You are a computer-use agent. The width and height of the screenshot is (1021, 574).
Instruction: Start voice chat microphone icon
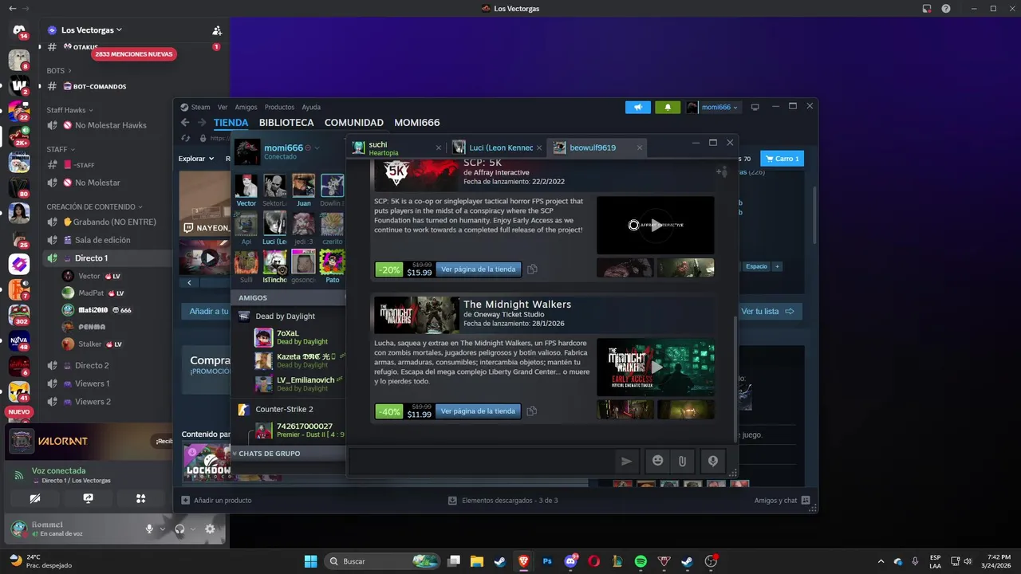coord(712,461)
